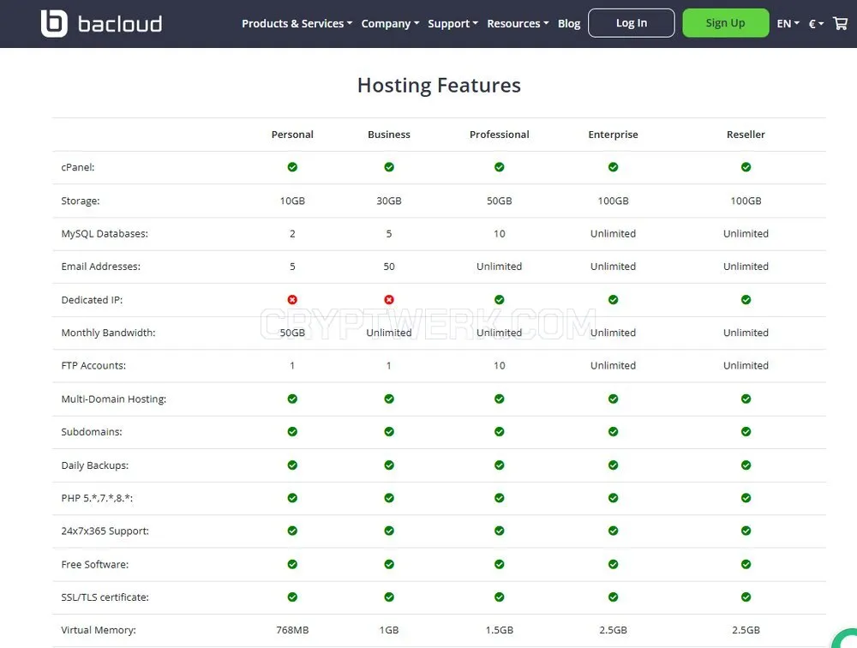Click Subdomains check under Reseller
Viewport: 857px width, 648px height.
[746, 431]
